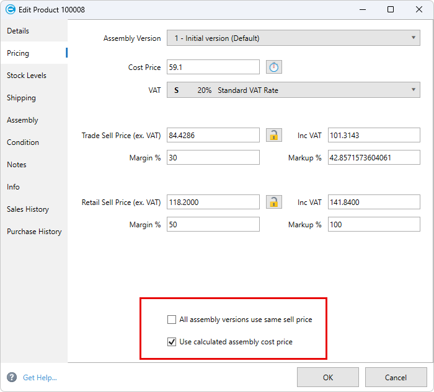This screenshot has width=434, height=392.
Task: Click the Get Help question mark icon
Action: tap(12, 377)
